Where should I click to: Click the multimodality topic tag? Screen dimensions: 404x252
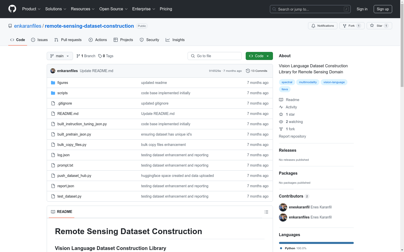click(x=308, y=82)
